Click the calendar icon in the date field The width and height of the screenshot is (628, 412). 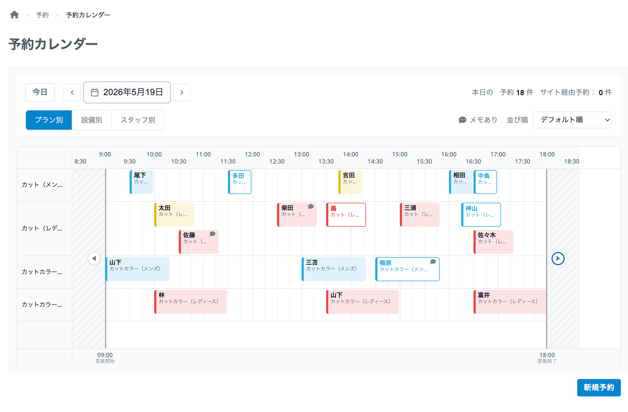coord(95,92)
